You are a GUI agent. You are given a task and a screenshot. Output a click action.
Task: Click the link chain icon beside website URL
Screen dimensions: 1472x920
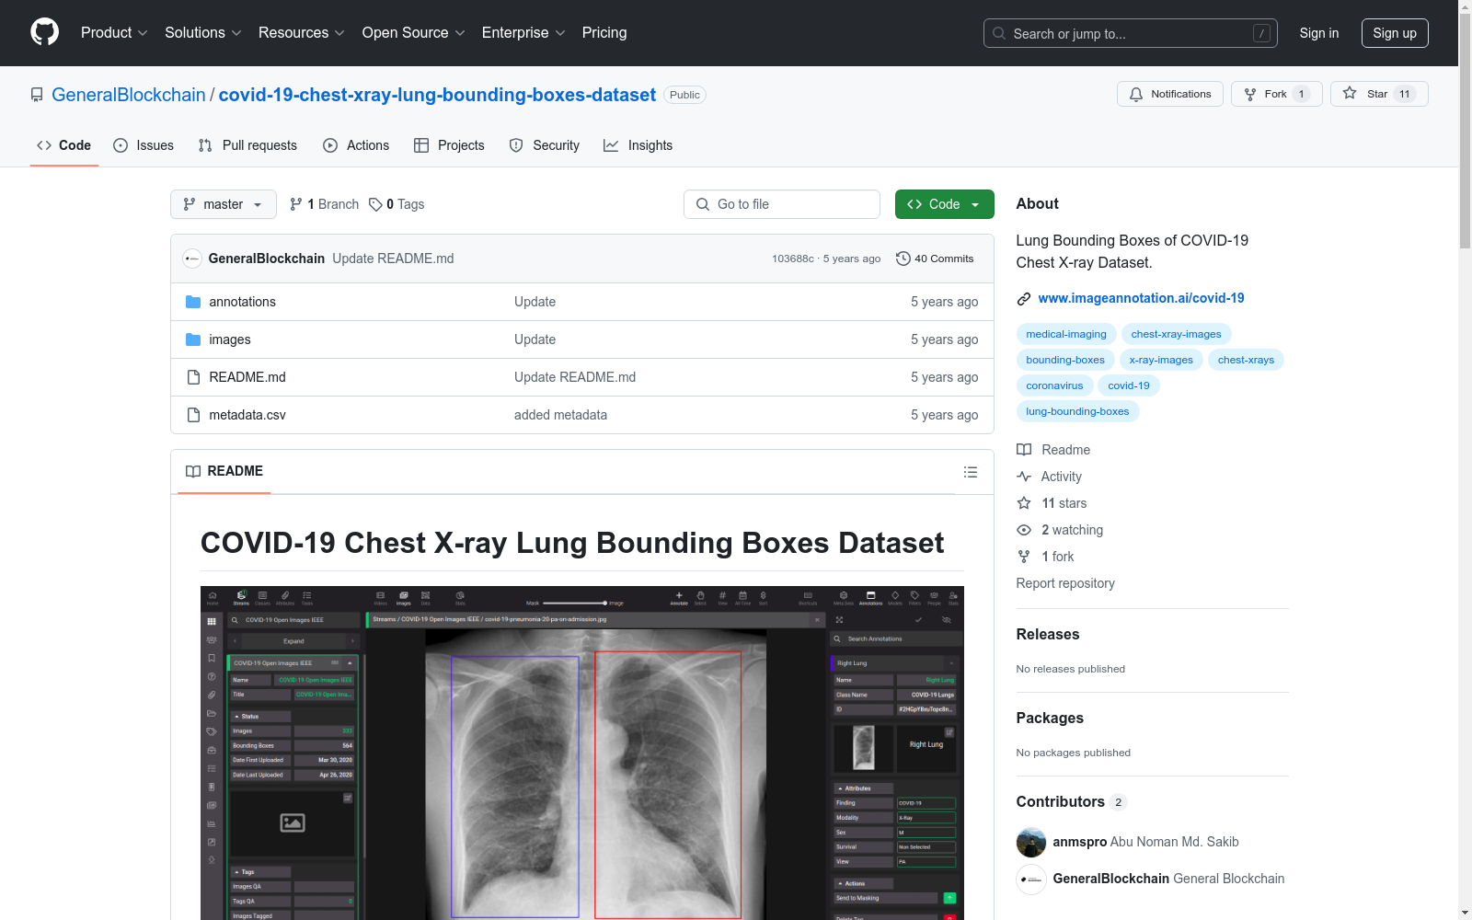(x=1024, y=299)
